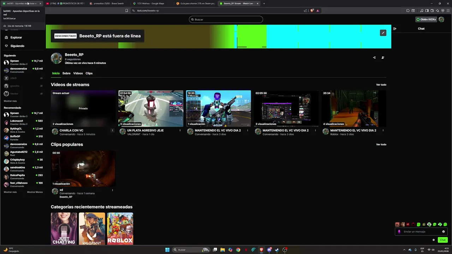Screen dimensions: 452x254
Task: Open chat settings gear icon
Action: pyautogui.click(x=434, y=240)
